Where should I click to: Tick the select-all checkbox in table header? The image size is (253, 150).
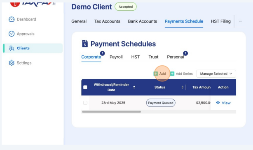point(85,87)
